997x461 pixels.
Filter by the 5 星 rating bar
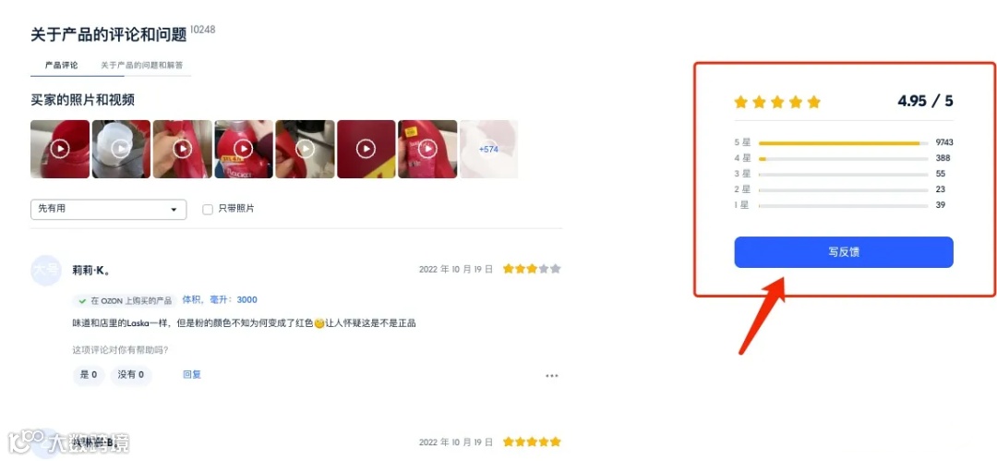point(843,142)
